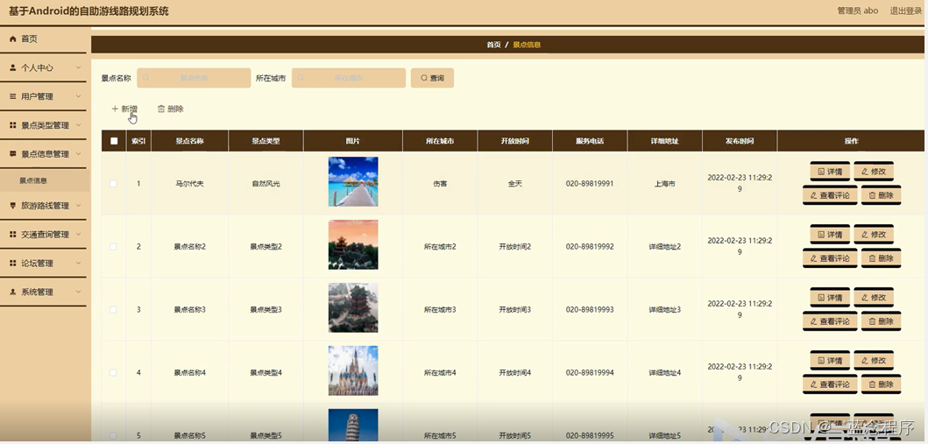The width and height of the screenshot is (928, 444).
Task: Open the pagoda thumbnail in the 景点名称2 row
Action: 353,244
